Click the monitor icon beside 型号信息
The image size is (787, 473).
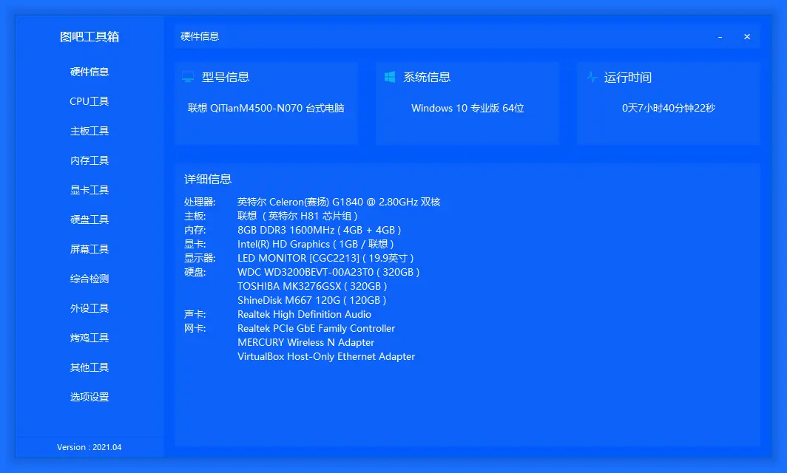(x=188, y=77)
